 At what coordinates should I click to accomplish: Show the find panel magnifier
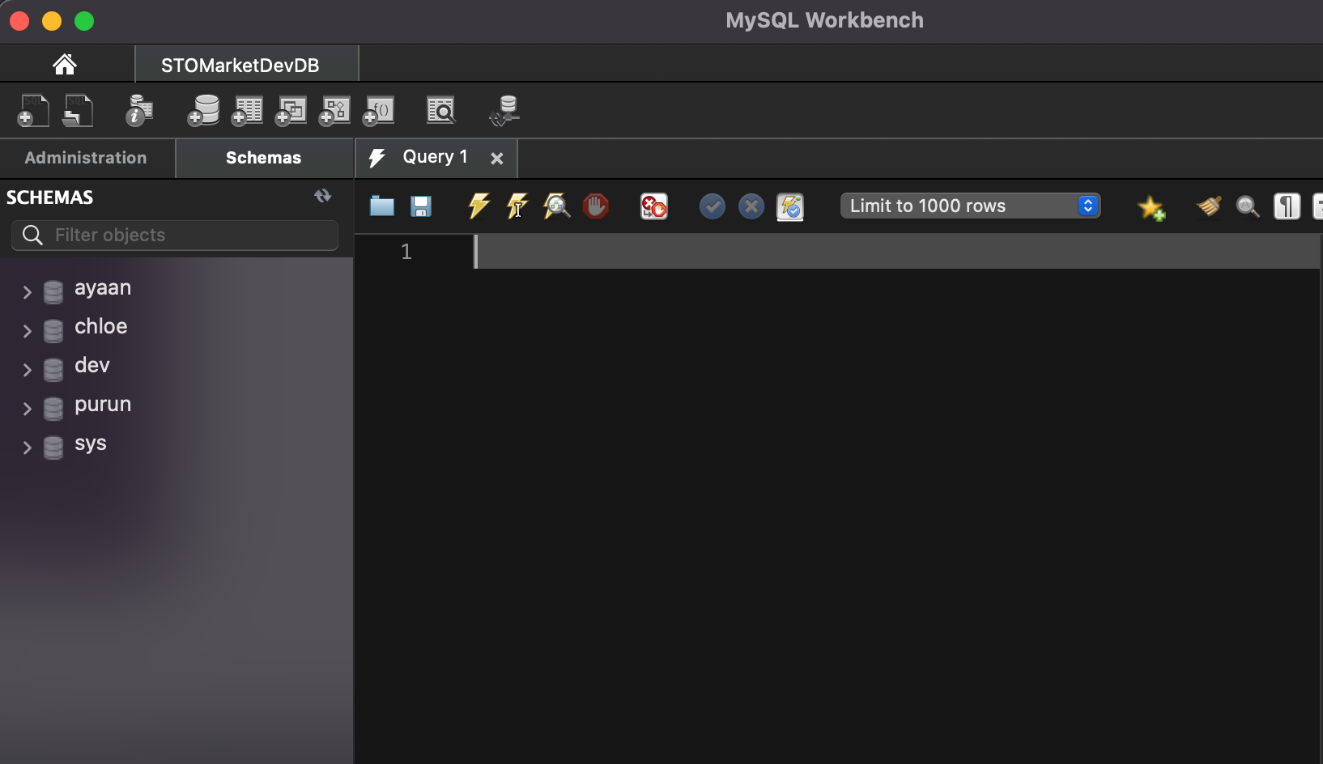tap(1248, 207)
